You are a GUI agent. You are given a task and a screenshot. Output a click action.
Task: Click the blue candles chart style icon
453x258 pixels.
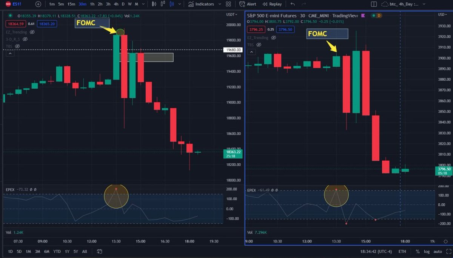[172, 4]
